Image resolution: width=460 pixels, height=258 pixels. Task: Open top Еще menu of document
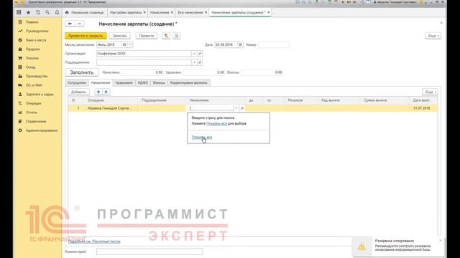pos(433,36)
